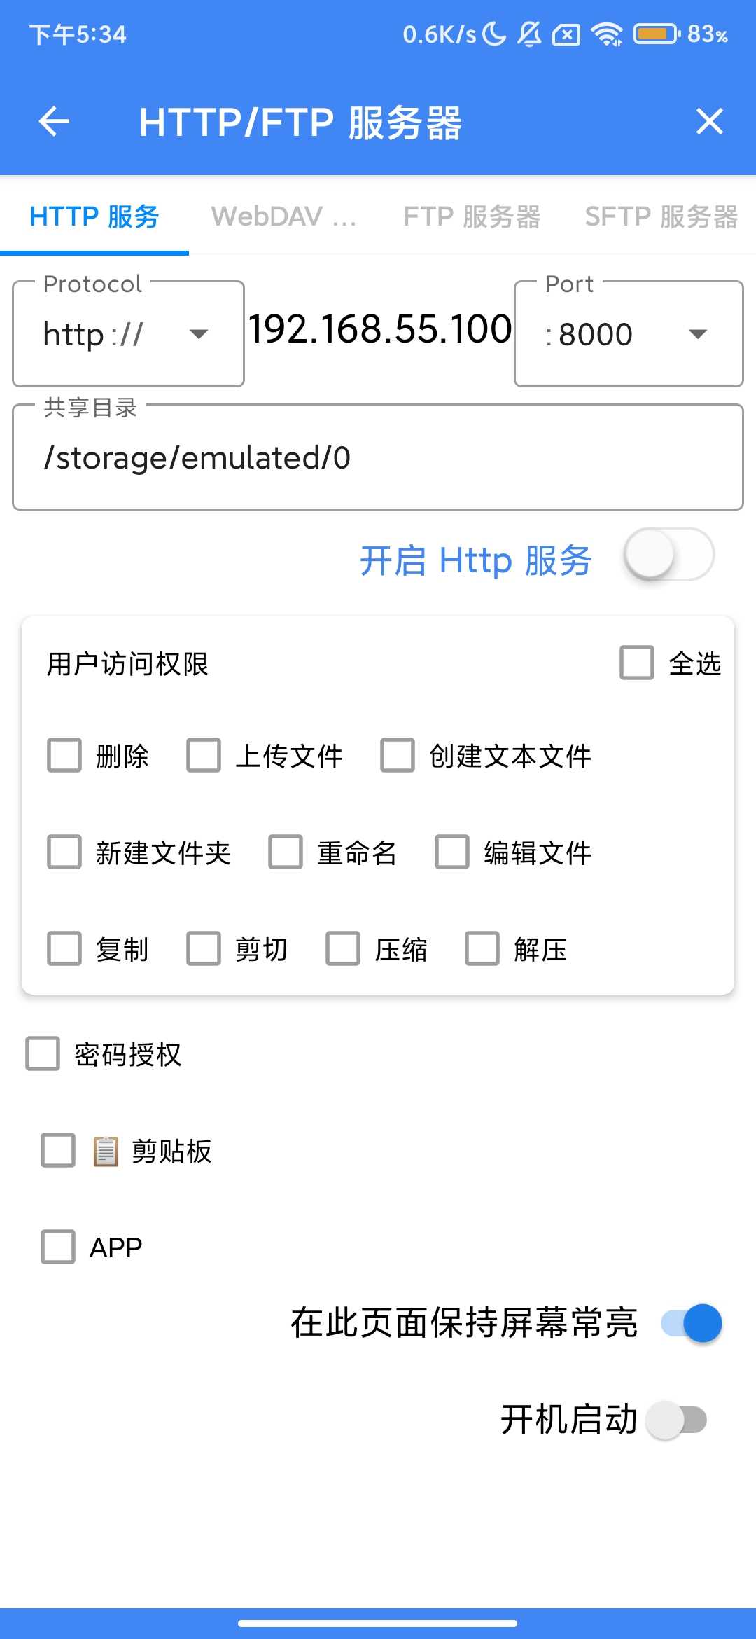
Task: Tap the Wi-Fi status icon
Action: coord(606,34)
